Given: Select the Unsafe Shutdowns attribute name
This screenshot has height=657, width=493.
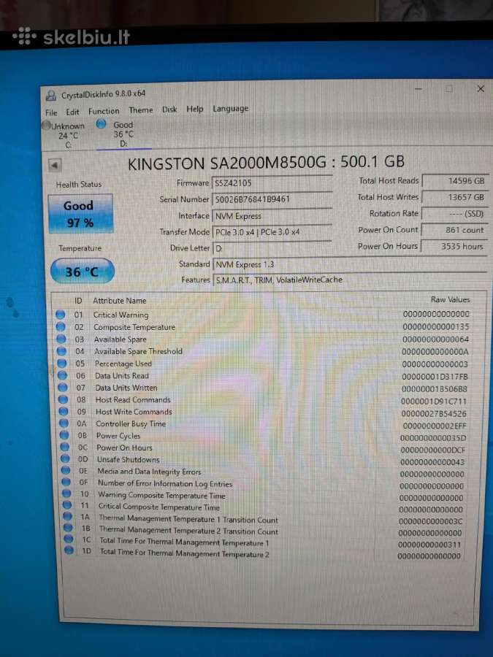Looking at the screenshot, I should [129, 459].
